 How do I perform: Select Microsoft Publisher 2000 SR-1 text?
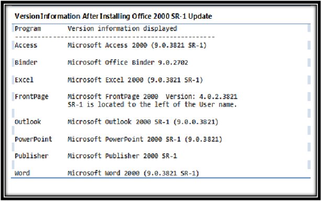pyautogui.click(x=122, y=156)
